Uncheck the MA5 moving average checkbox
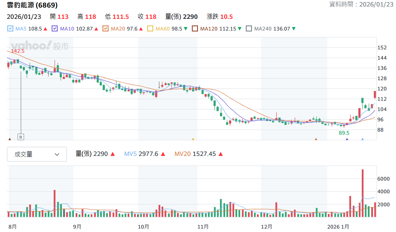This screenshot has height=232, width=396. 10,29
